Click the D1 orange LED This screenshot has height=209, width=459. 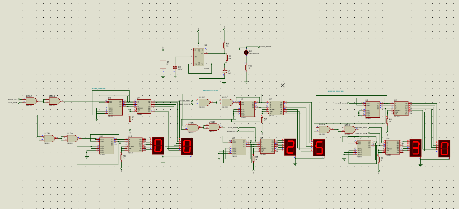click(x=246, y=52)
